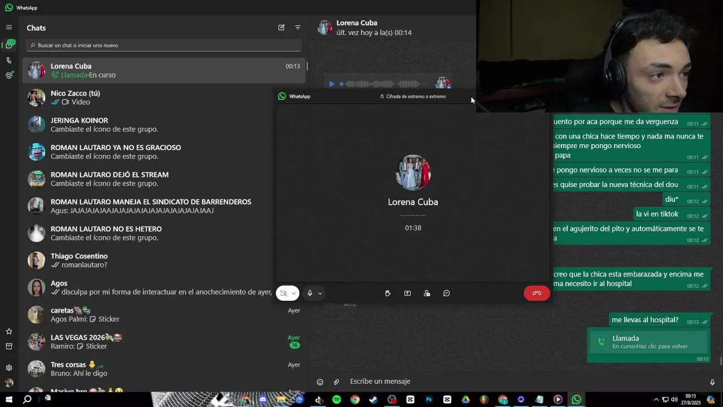Open Discord from the taskbar
This screenshot has height=407, width=723.
(263, 400)
